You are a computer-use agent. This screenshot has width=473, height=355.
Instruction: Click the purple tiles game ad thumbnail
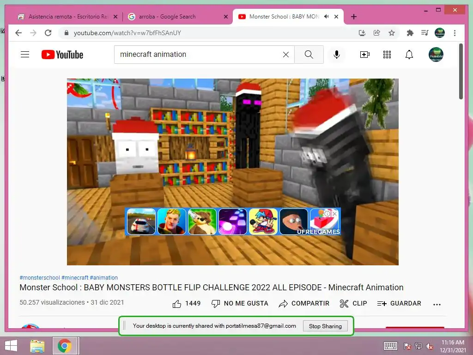point(233,221)
